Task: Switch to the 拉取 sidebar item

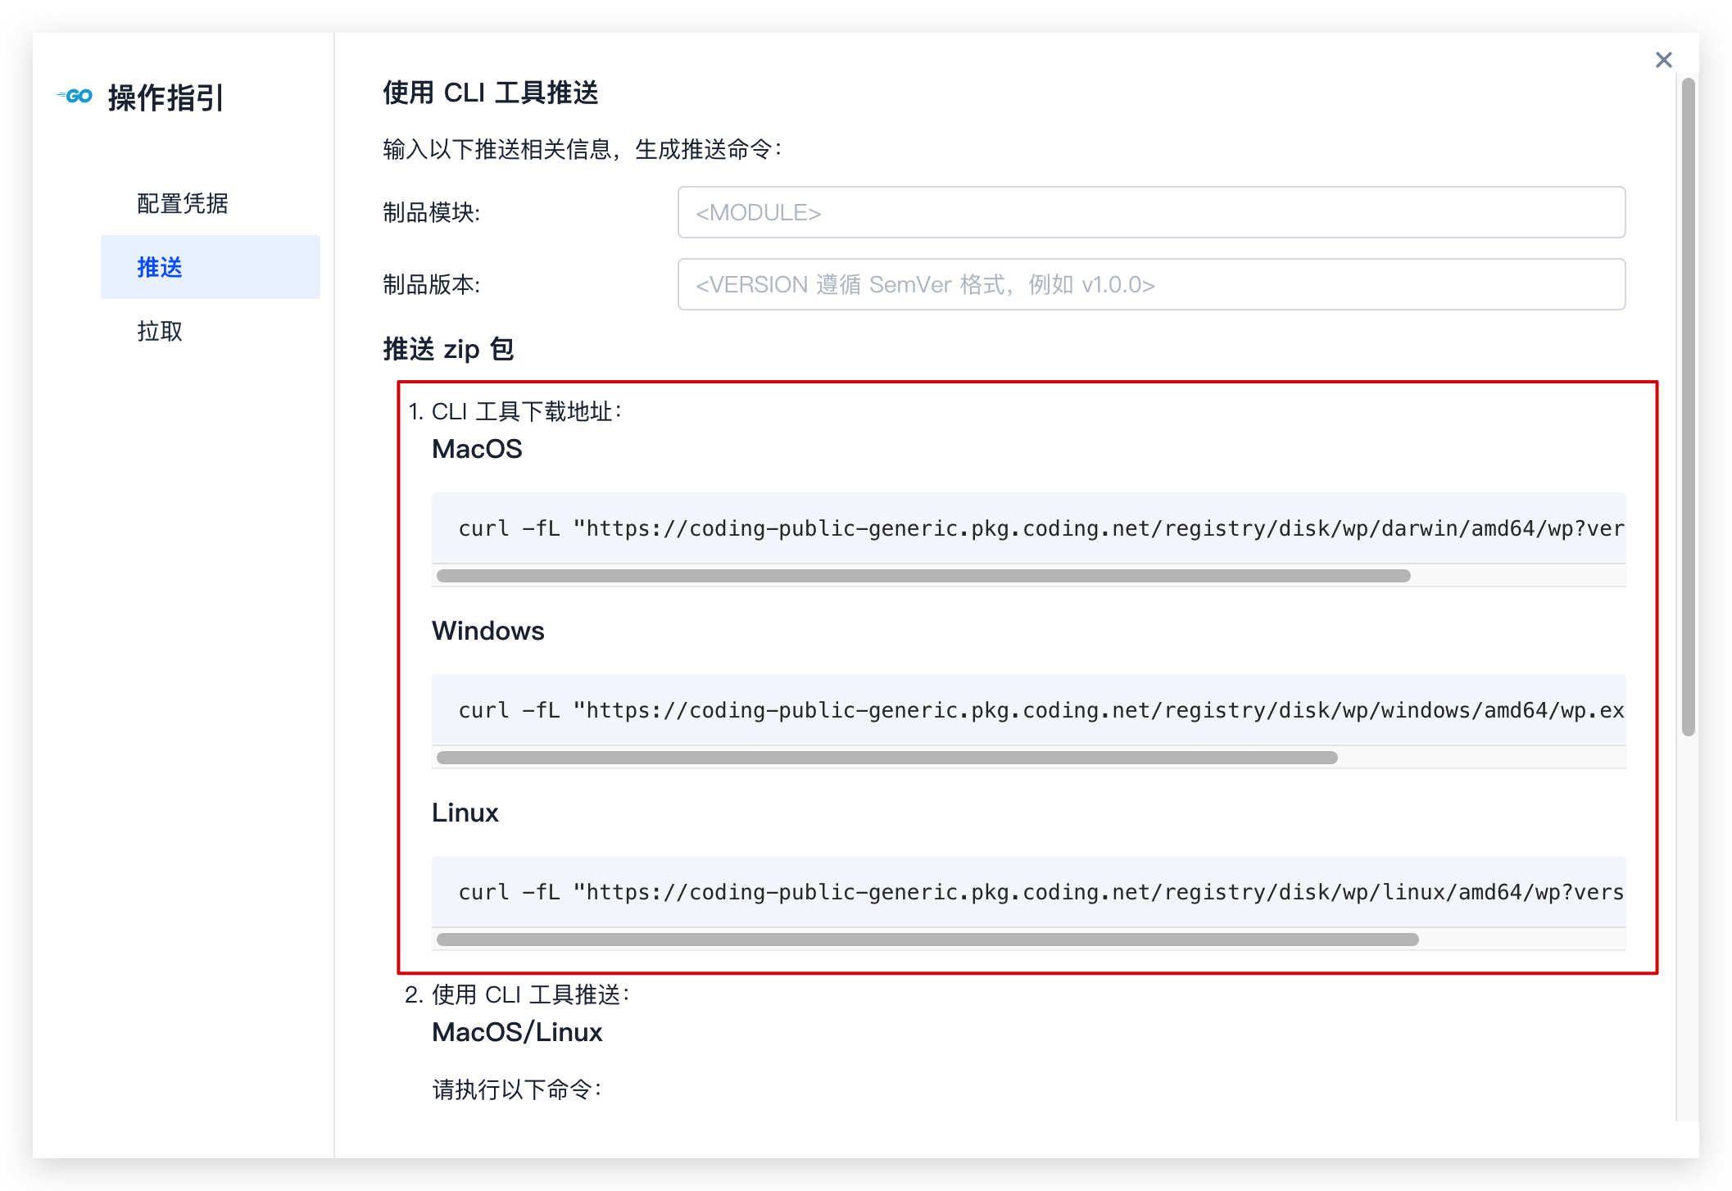Action: 160,331
